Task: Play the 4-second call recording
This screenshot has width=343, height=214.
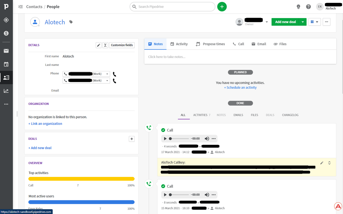Action: (165, 139)
